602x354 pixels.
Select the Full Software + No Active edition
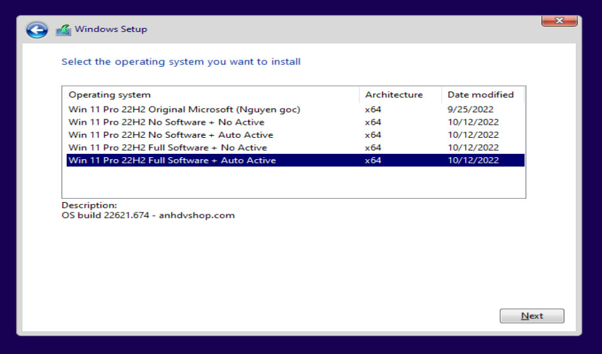295,147
